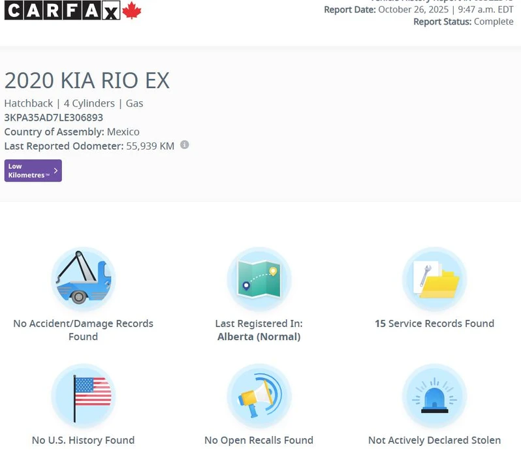Open Not Actively Declared Stolen link
The image size is (521, 470).
(435, 440)
